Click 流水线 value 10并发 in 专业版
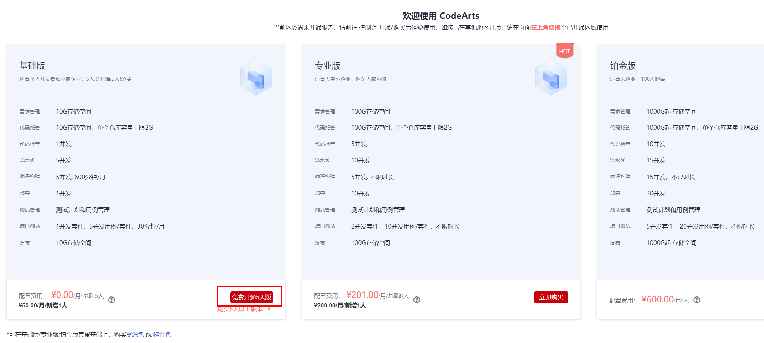The image size is (764, 343). pos(361,160)
